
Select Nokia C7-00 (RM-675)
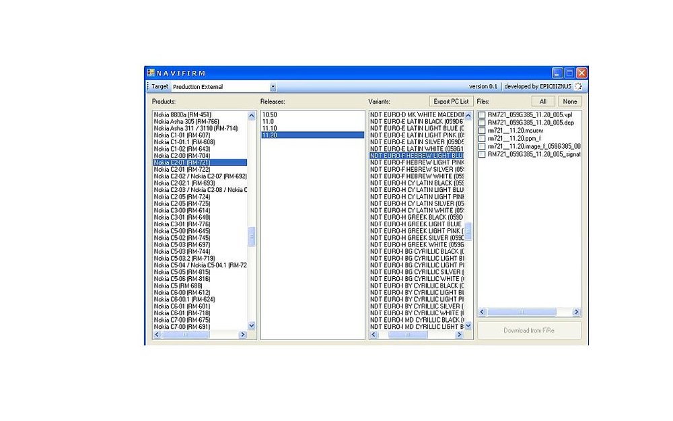coord(200,320)
